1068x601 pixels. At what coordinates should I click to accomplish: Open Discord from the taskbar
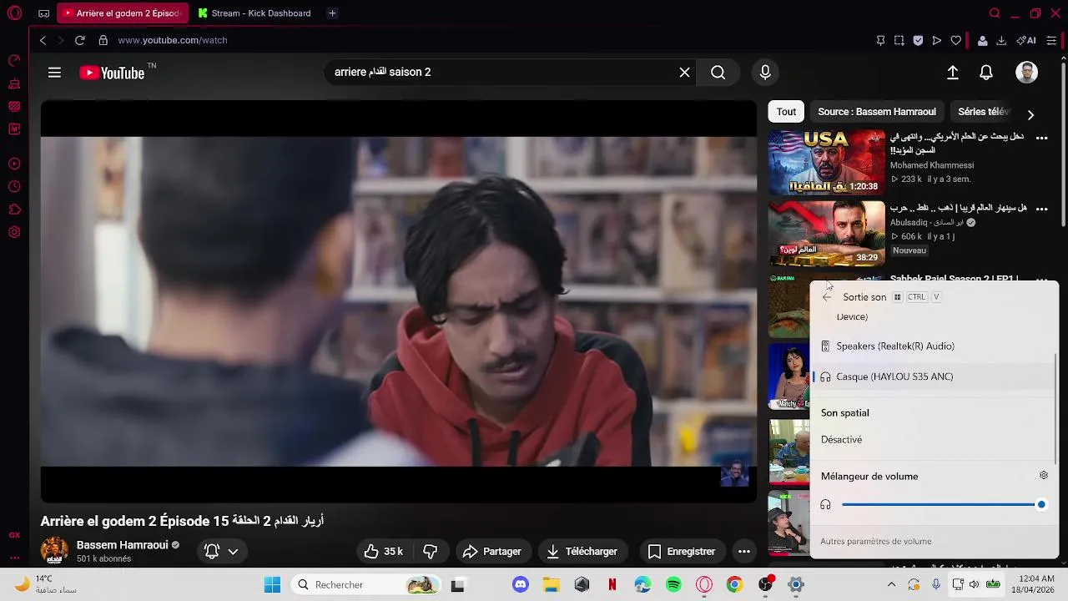click(521, 585)
